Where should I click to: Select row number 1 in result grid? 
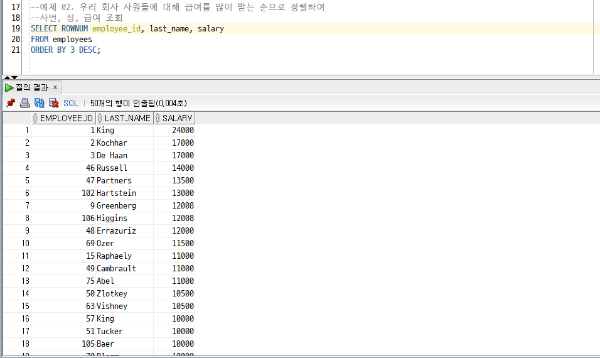17,130
